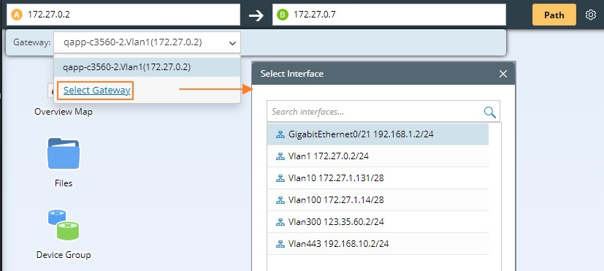The height and width of the screenshot is (271, 604).
Task: Click the arrow between source and destination
Action: (256, 15)
